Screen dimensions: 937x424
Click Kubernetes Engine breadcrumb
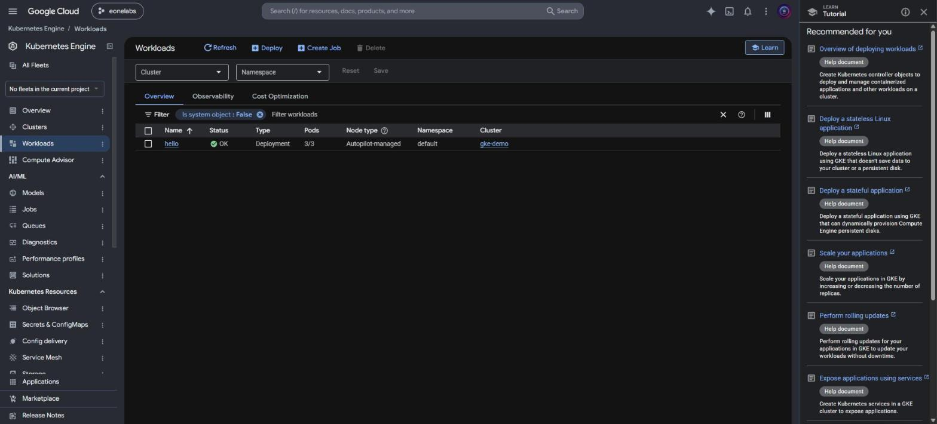pyautogui.click(x=36, y=29)
